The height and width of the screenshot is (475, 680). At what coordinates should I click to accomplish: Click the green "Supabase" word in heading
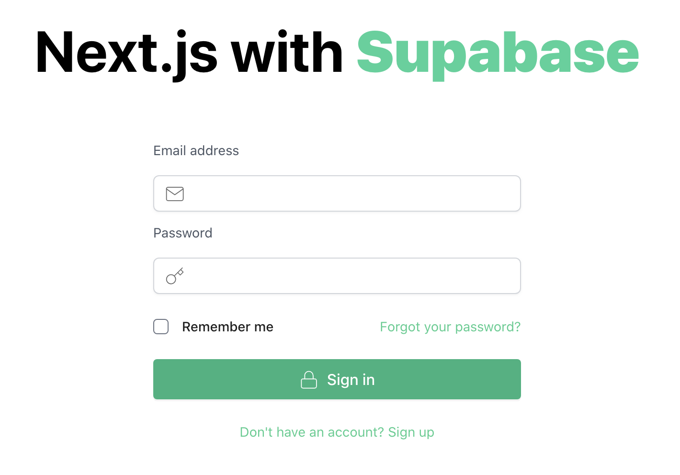[498, 54]
